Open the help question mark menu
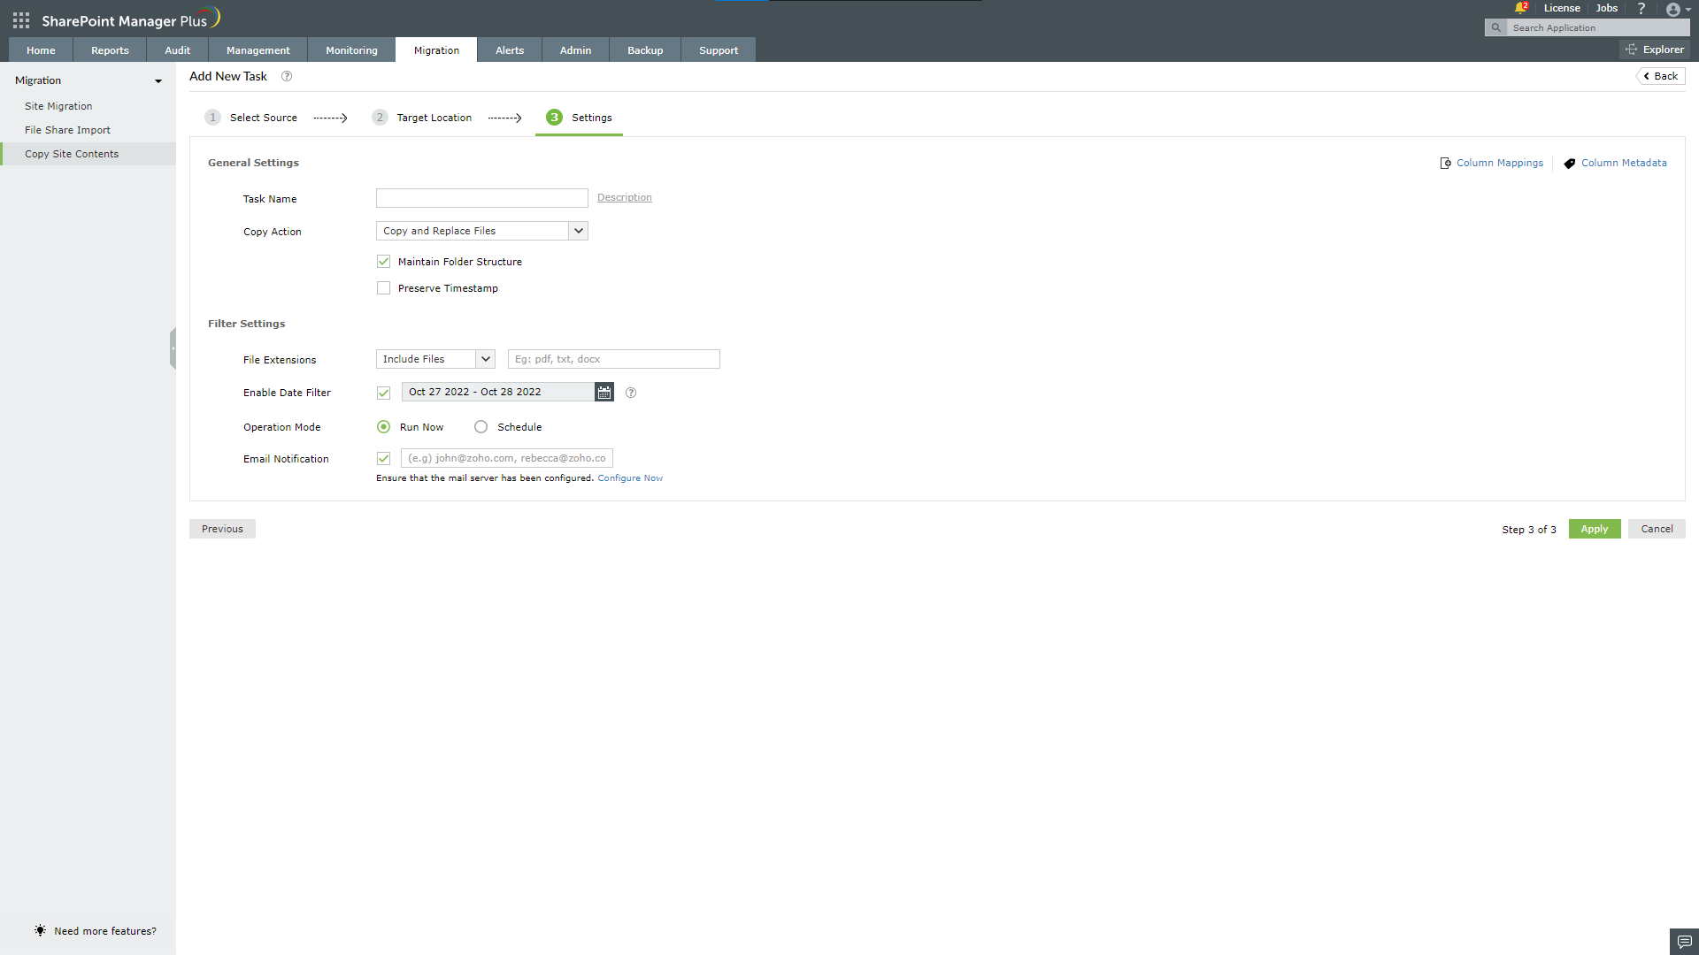The width and height of the screenshot is (1699, 955). pyautogui.click(x=1641, y=8)
